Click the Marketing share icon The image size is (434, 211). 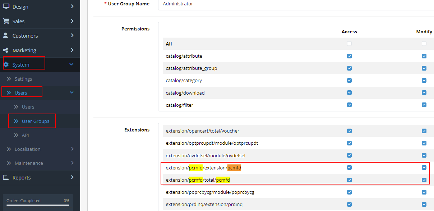coord(6,50)
